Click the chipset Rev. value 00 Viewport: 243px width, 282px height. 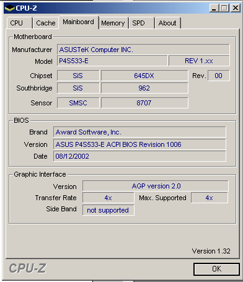[x=218, y=76]
